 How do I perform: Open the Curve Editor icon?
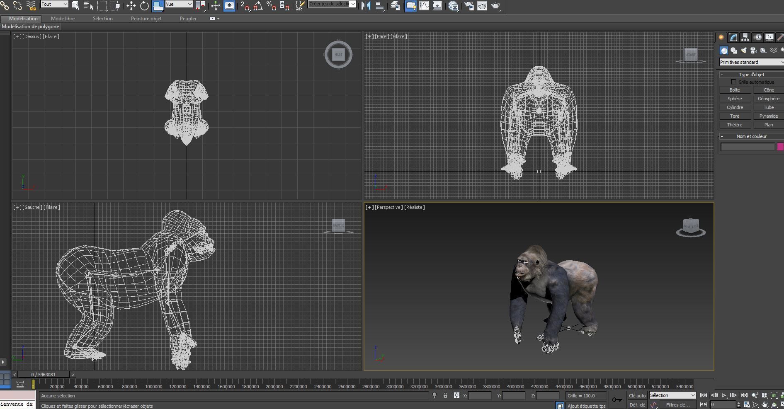[x=424, y=5]
